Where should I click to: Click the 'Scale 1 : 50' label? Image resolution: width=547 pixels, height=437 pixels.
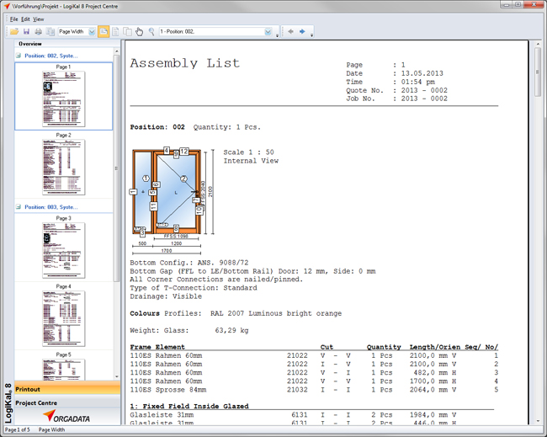[x=249, y=152]
